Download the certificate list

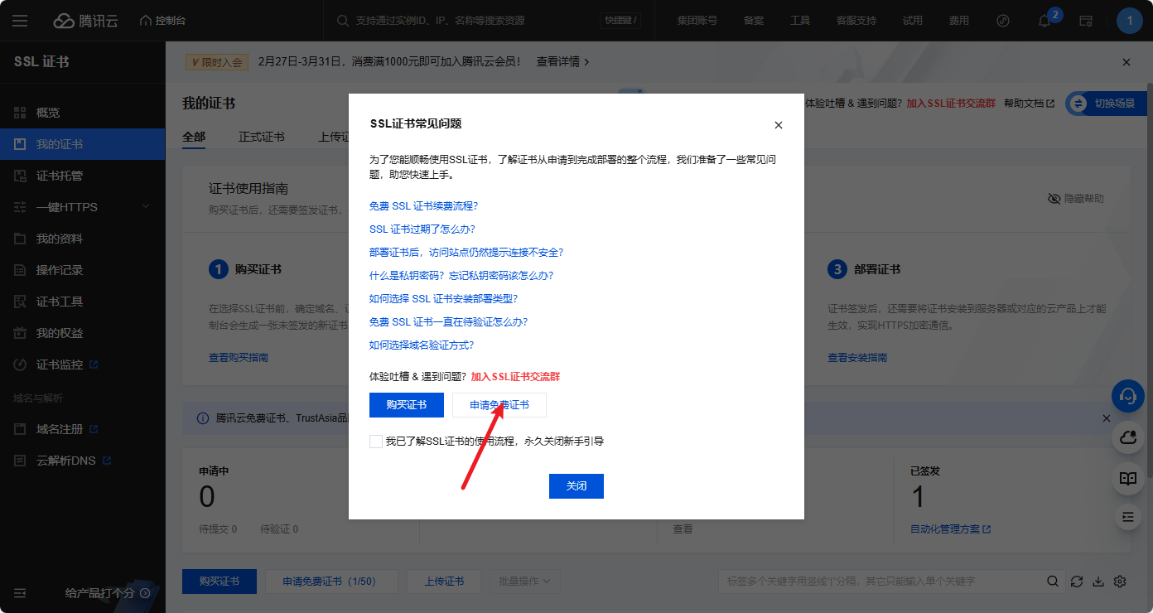(x=1098, y=582)
